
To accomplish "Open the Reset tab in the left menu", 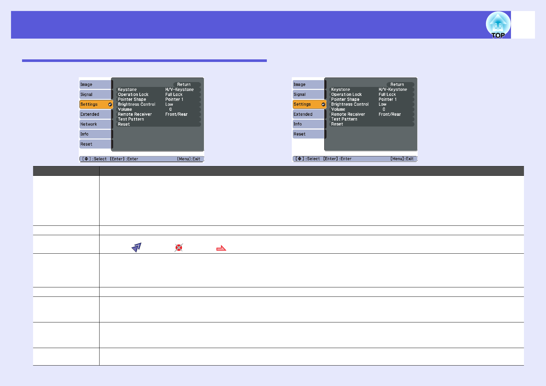I will click(95, 144).
